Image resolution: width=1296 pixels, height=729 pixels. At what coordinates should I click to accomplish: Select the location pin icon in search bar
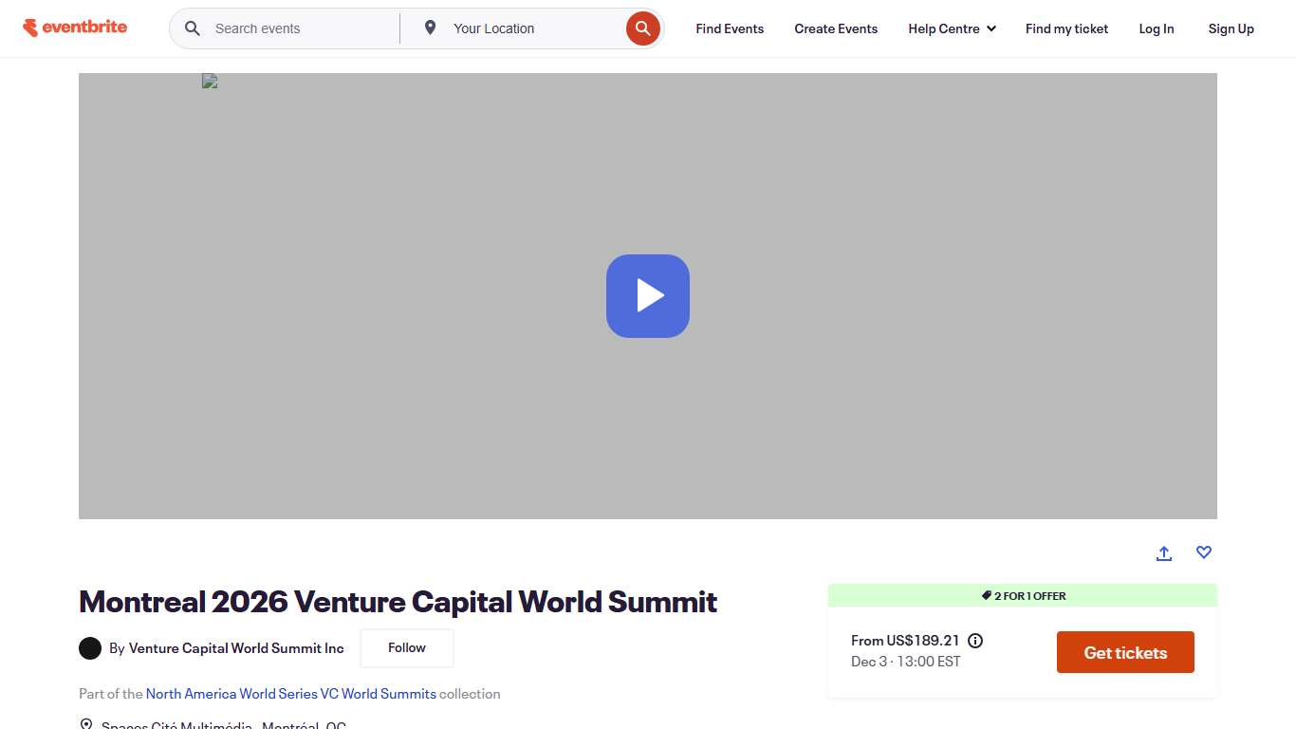432,28
